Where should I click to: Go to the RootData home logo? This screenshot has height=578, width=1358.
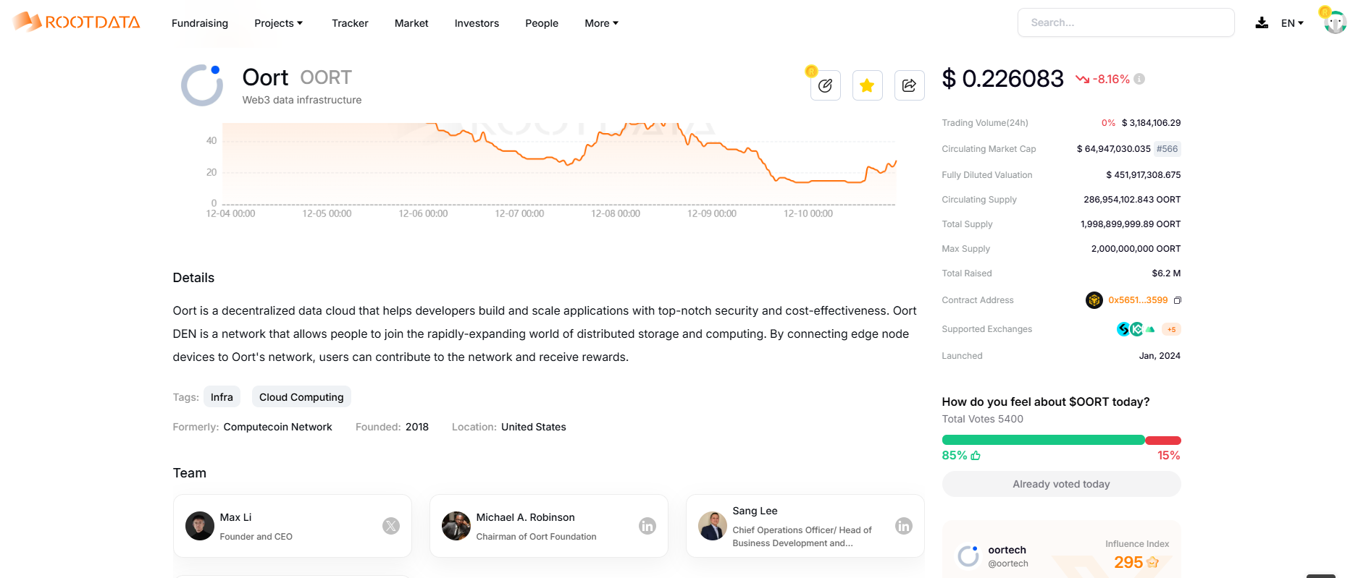[76, 22]
